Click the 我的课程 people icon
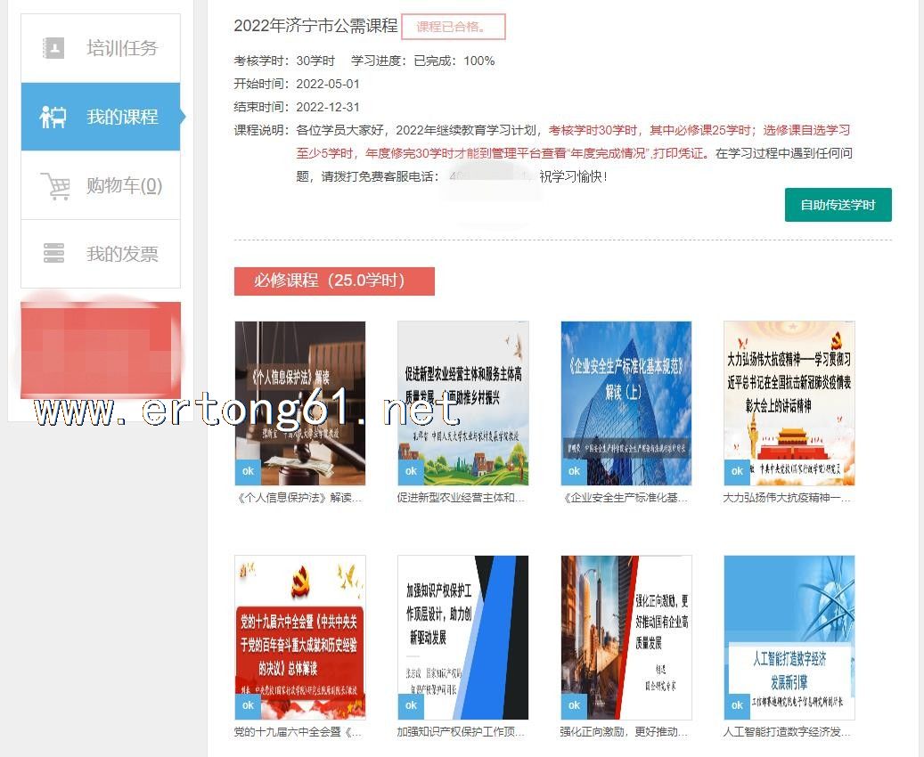This screenshot has width=924, height=757. pos(53,117)
